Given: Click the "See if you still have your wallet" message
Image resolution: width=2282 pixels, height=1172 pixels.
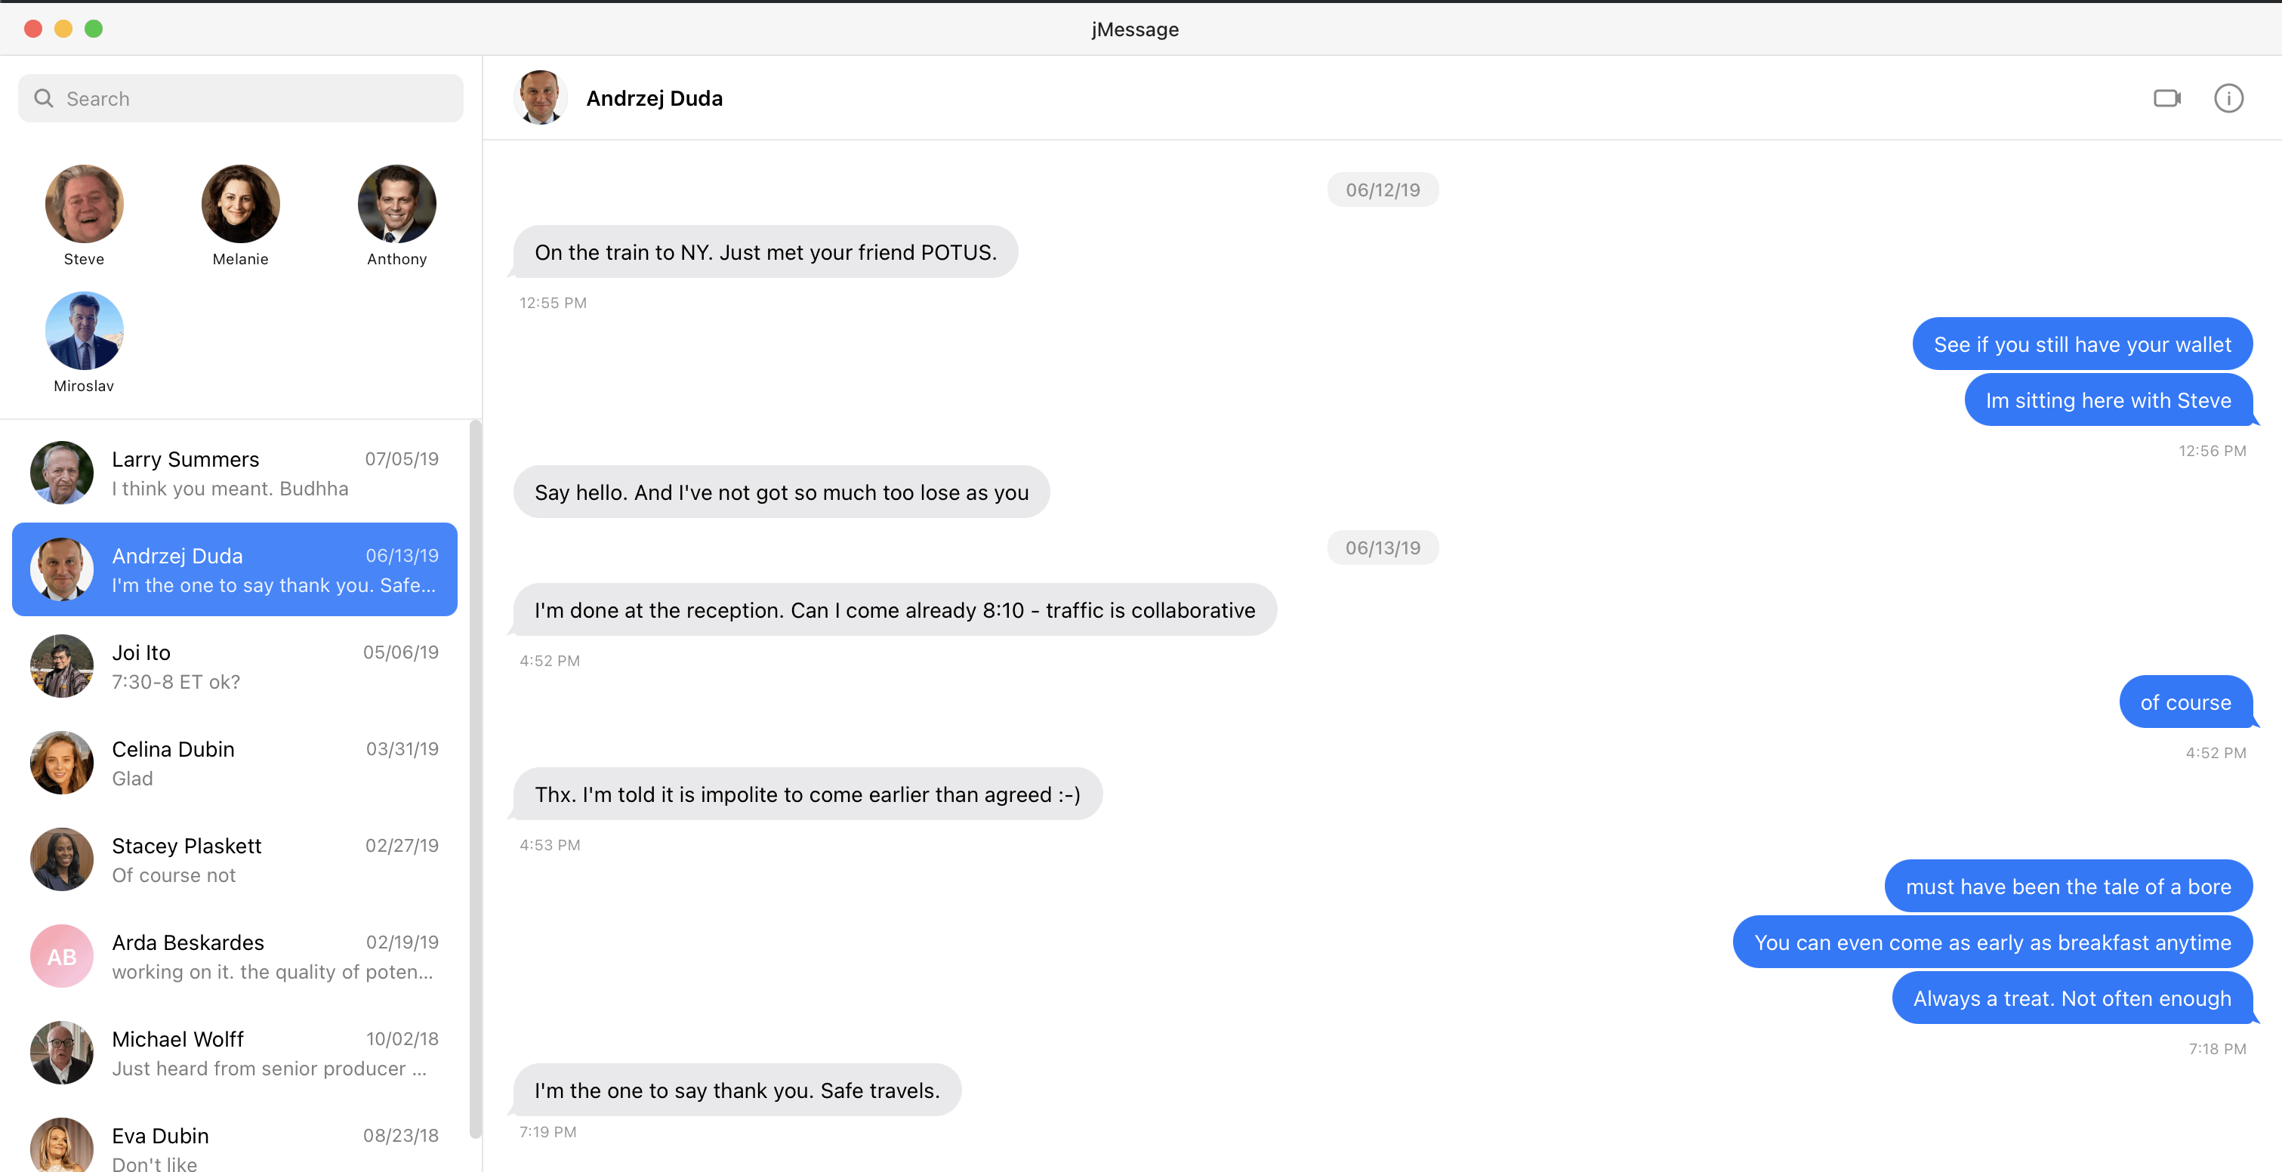Looking at the screenshot, I should coord(2081,344).
